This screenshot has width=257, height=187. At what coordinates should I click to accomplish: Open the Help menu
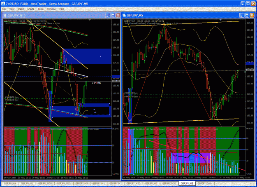click(x=62, y=9)
